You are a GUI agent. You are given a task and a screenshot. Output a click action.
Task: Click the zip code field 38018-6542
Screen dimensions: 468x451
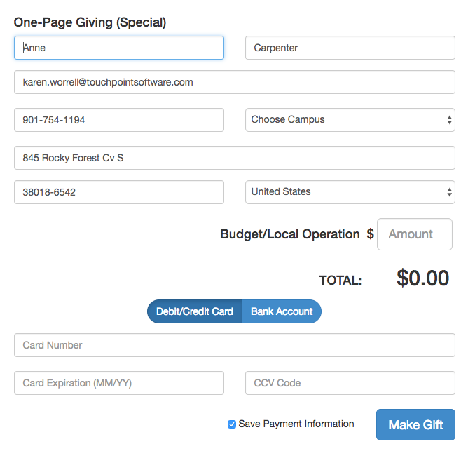(x=119, y=192)
